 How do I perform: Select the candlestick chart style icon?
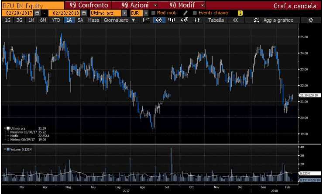[159, 20]
